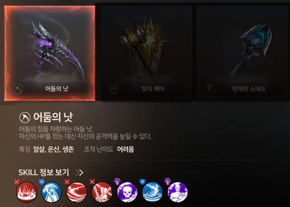Click the 암살, 은신, 생존 traits text
Image resolution: width=290 pixels, height=207 pixels.
click(54, 149)
